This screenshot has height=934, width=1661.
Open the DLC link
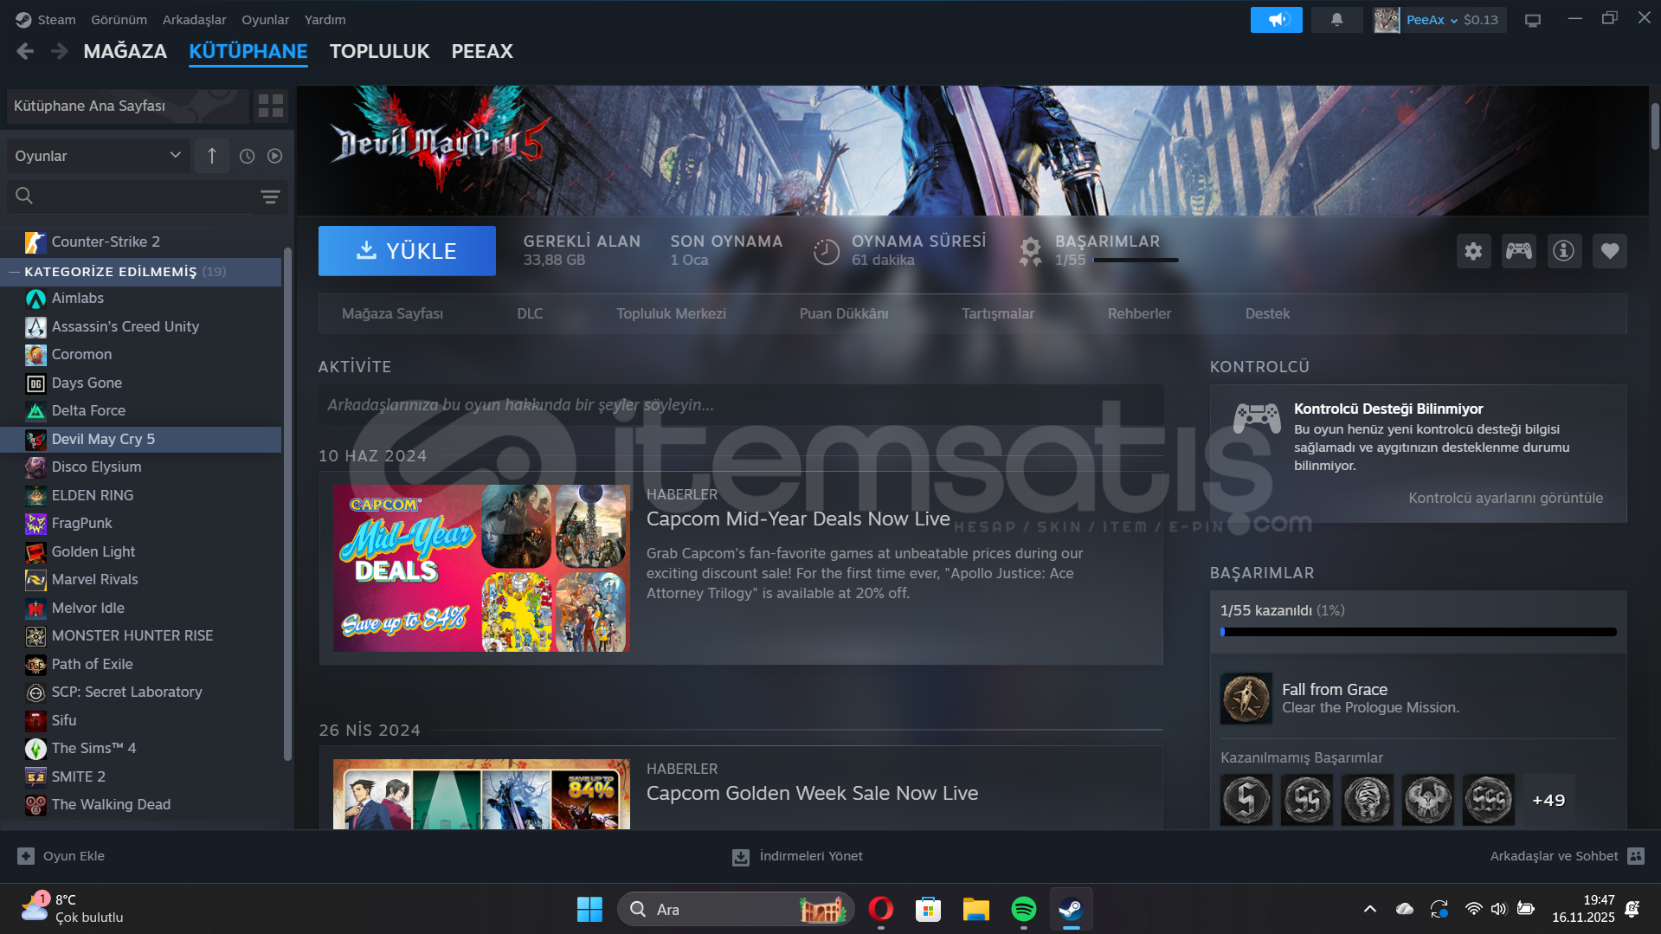(530, 313)
